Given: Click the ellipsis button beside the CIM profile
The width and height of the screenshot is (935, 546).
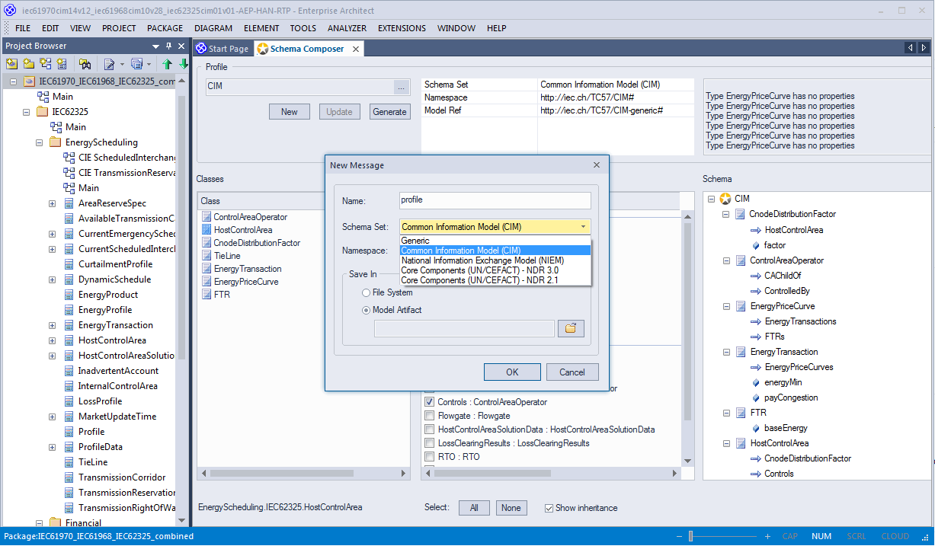Looking at the screenshot, I should (402, 87).
